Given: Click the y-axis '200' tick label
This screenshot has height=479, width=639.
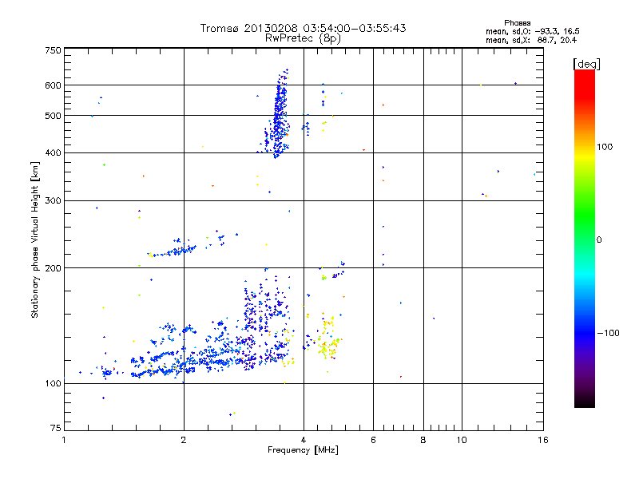Looking at the screenshot, I should (x=54, y=268).
